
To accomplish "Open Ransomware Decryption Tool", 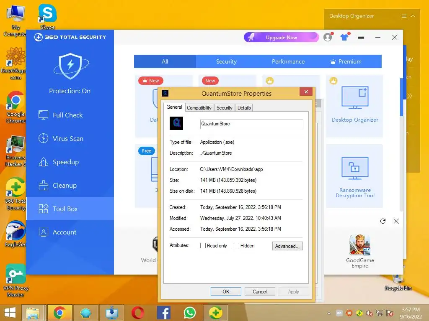I will tap(354, 176).
